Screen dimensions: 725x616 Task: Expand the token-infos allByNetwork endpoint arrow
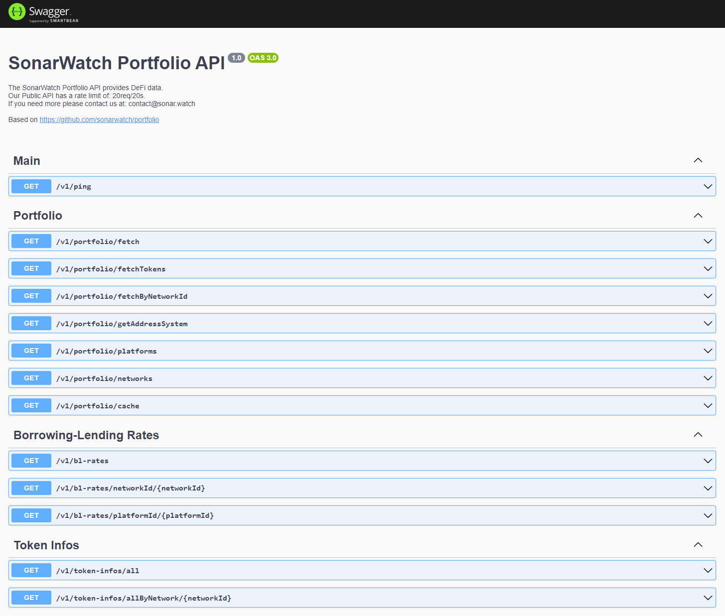click(708, 598)
